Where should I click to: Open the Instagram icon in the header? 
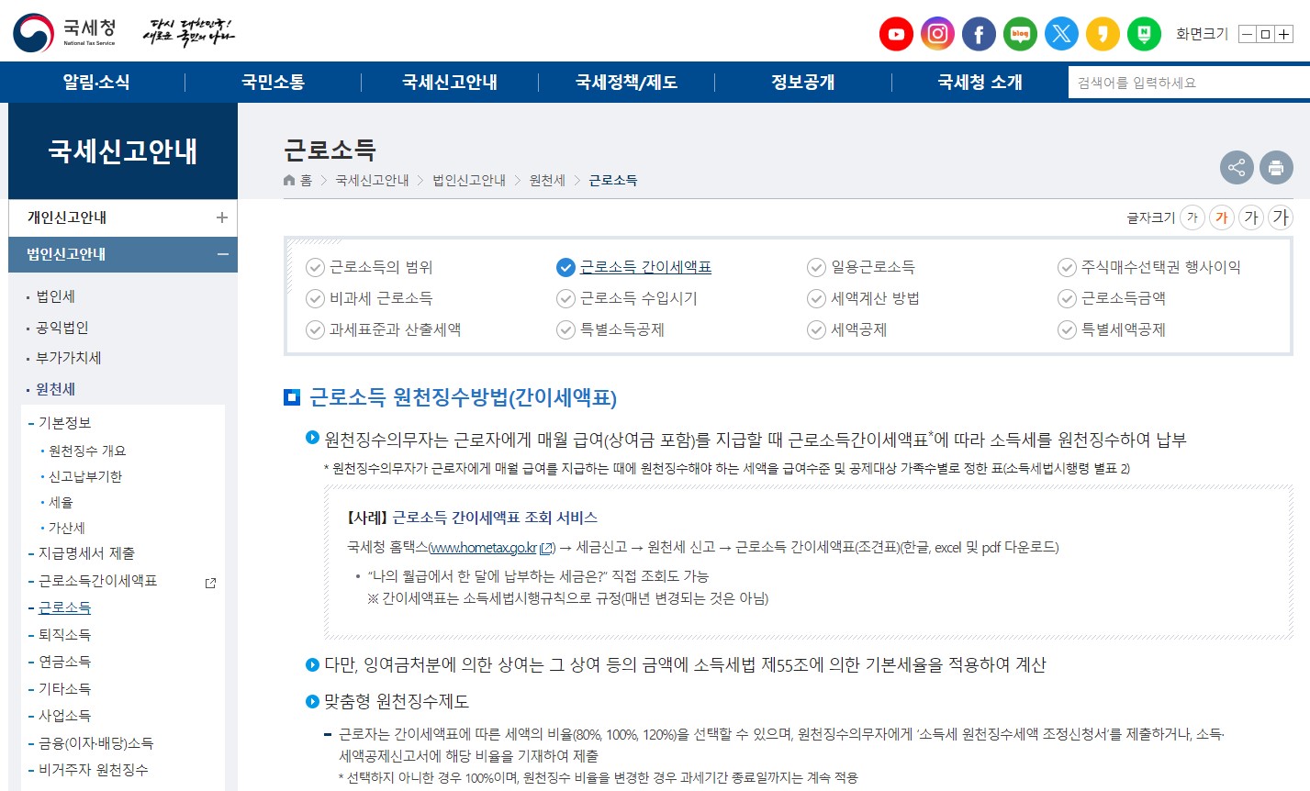[937, 33]
